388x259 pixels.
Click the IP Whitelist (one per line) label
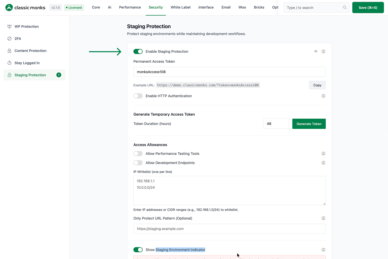[x=153, y=172]
